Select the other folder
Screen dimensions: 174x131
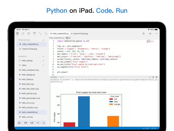click(x=32, y=65)
